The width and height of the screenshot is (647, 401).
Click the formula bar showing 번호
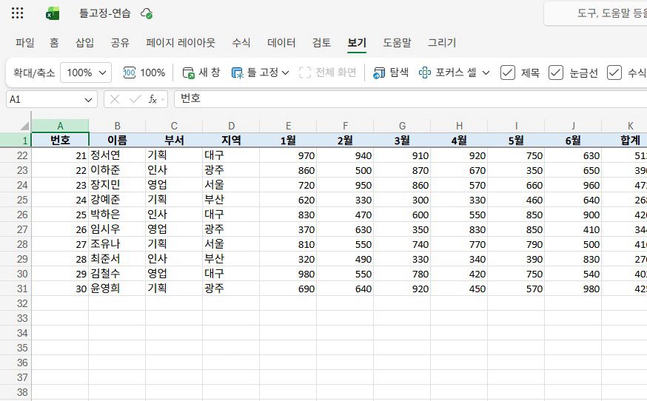pyautogui.click(x=411, y=99)
